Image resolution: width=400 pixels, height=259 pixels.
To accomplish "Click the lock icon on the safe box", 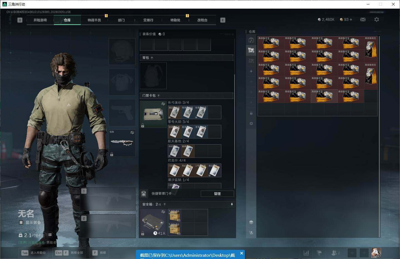I will click(143, 233).
